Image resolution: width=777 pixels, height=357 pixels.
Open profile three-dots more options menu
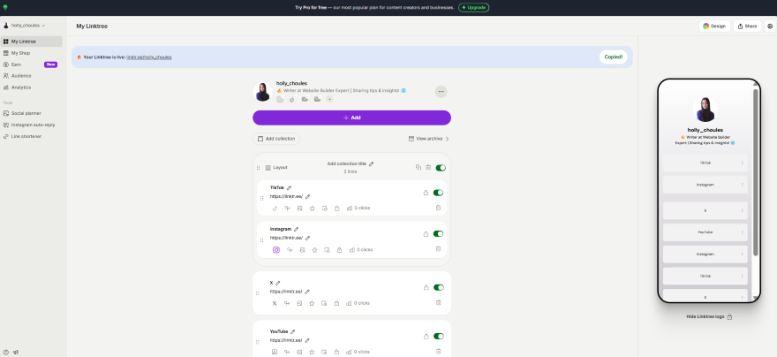(441, 92)
